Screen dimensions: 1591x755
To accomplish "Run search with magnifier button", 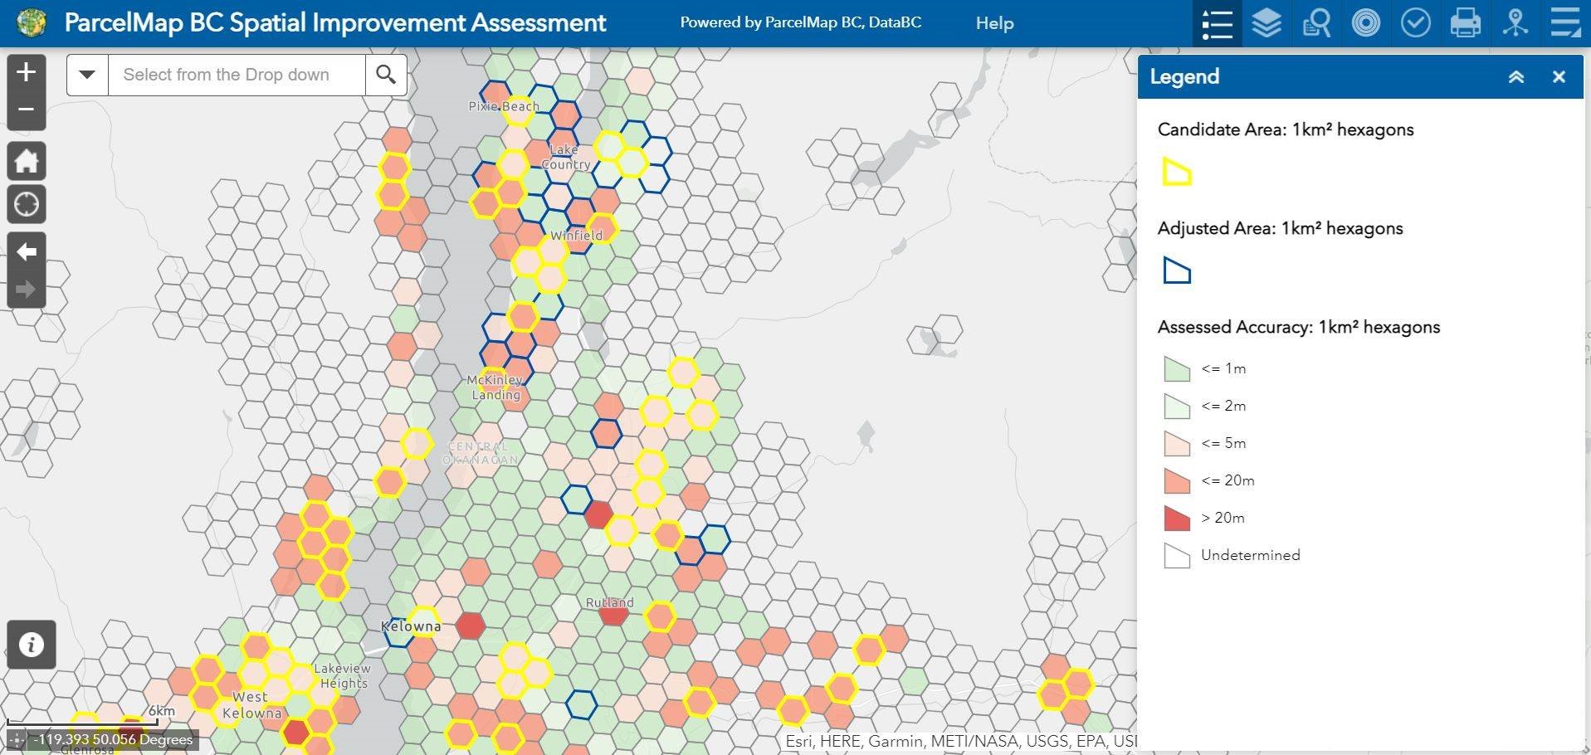I will [386, 75].
